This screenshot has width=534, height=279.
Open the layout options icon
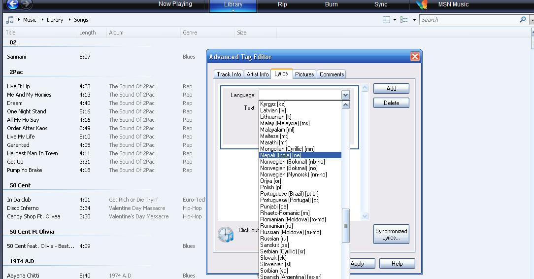click(x=387, y=20)
